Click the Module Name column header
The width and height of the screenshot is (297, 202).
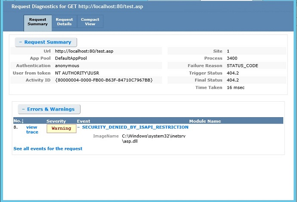coord(205,121)
